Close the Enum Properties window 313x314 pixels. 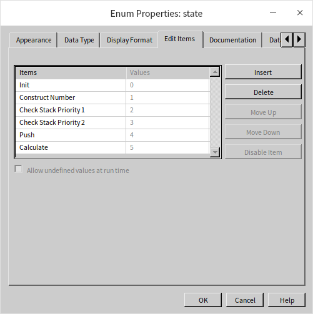300,12
